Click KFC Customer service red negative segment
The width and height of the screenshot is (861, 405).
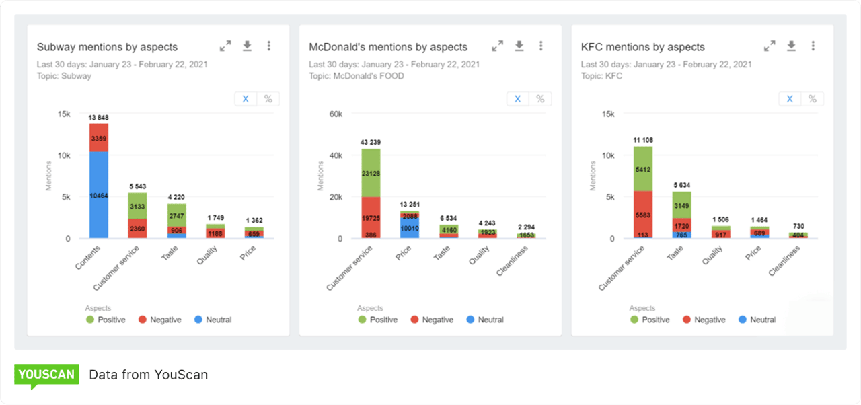click(x=642, y=213)
